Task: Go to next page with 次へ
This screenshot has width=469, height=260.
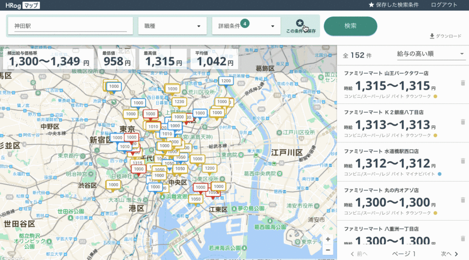Action: point(450,254)
